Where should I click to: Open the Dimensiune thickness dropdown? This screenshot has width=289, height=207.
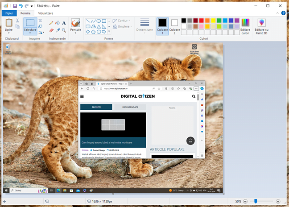coord(144,26)
